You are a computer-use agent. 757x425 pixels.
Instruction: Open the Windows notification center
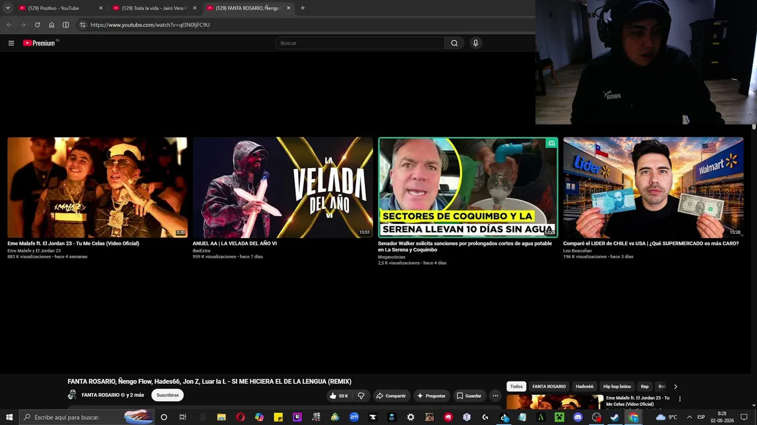coord(744,417)
